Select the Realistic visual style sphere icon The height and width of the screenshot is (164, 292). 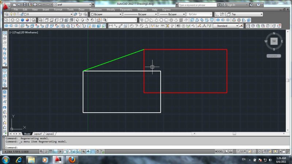22,20
